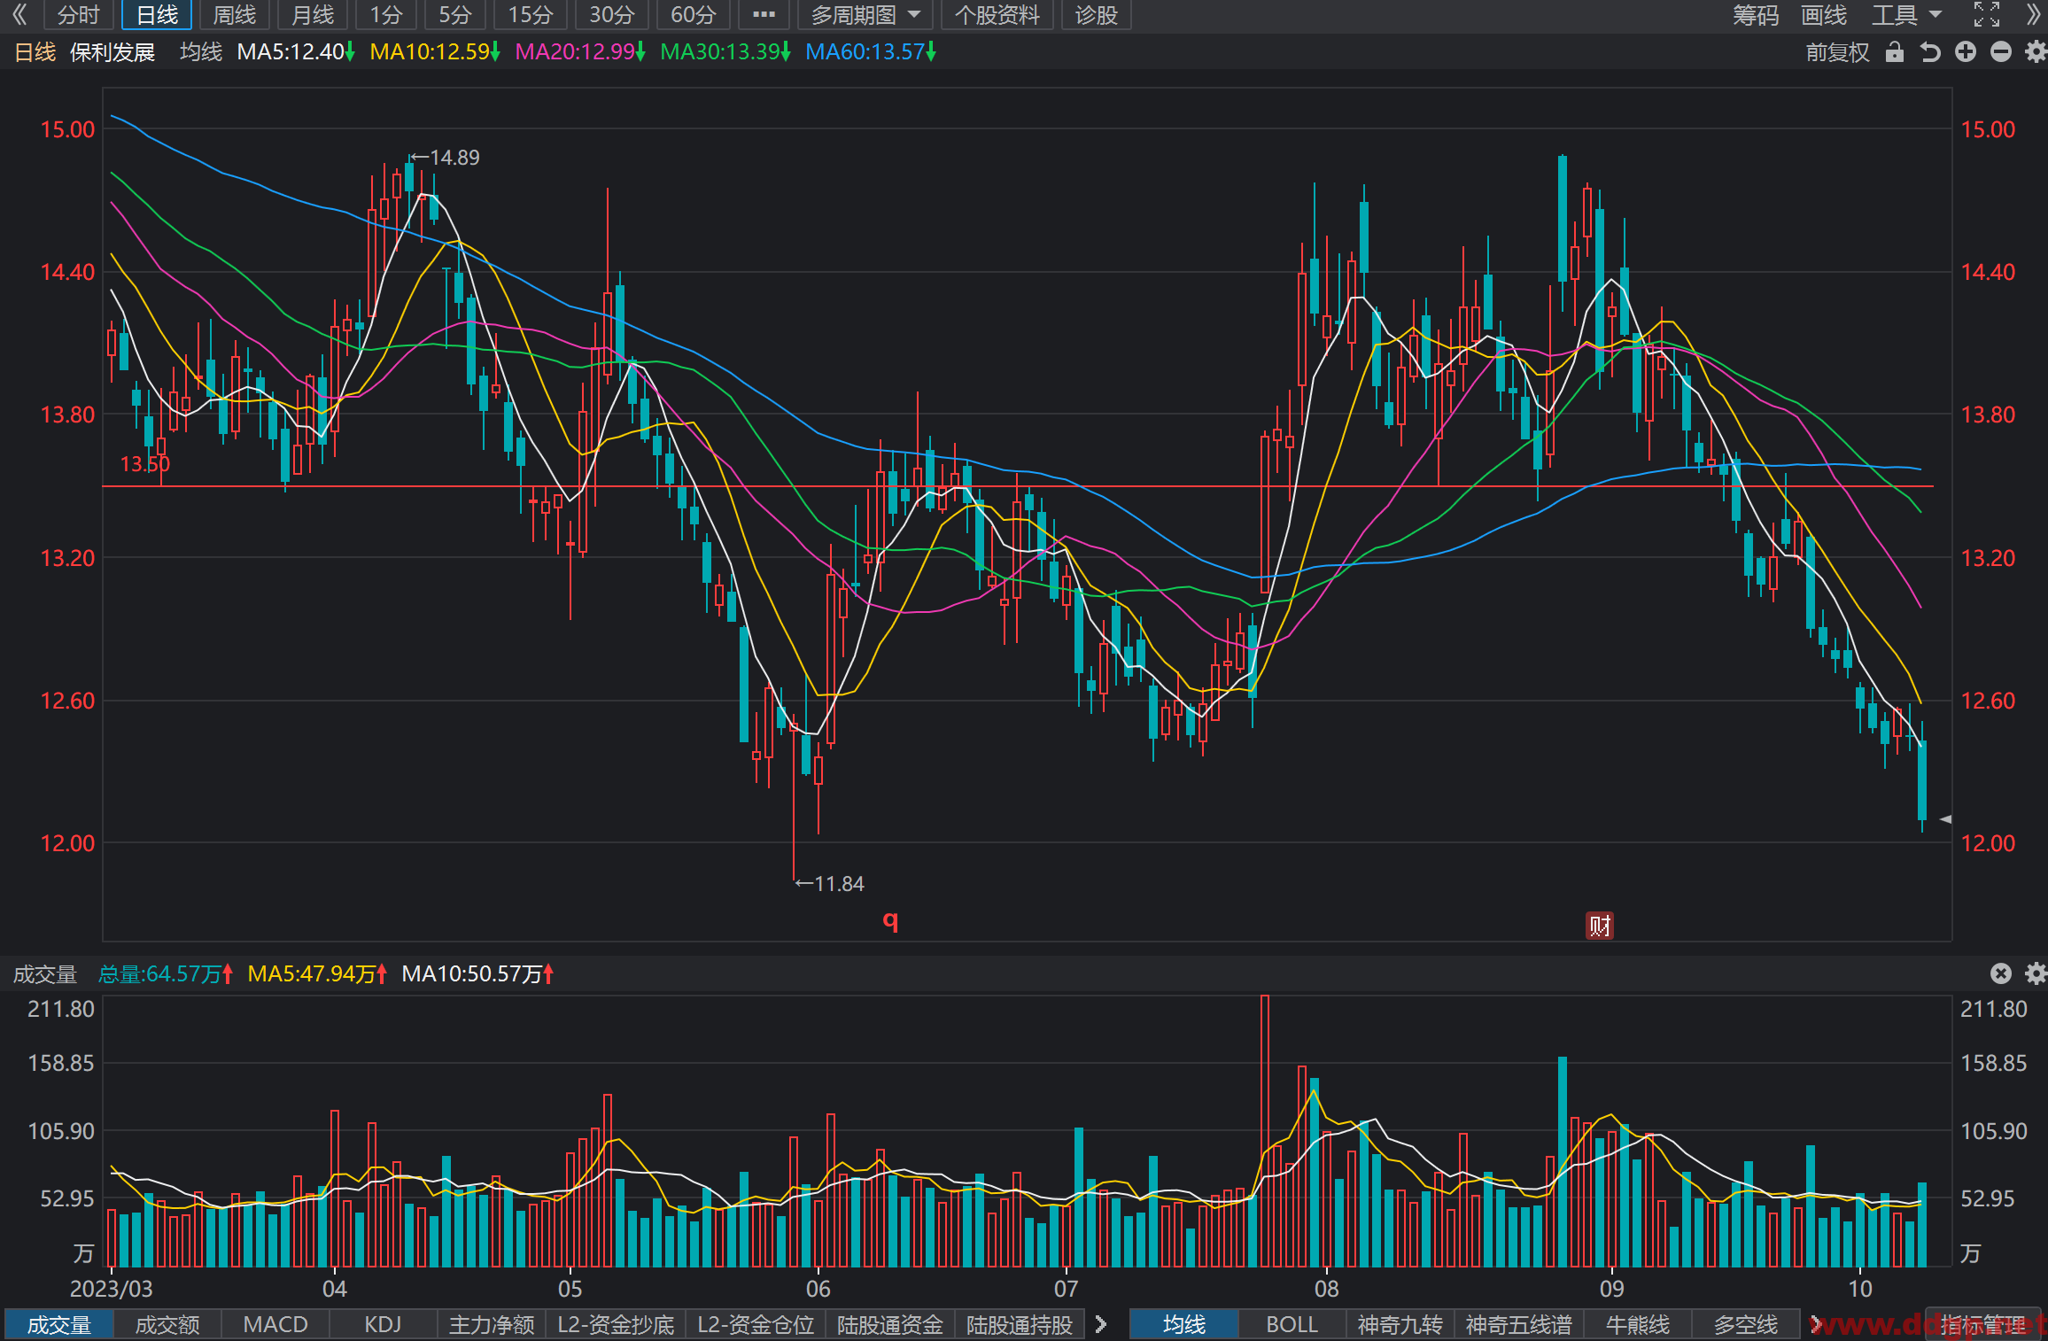Viewport: 2048px width, 1341px height.
Task: Enable the BOLL overlay indicator
Action: pyautogui.click(x=1292, y=1324)
